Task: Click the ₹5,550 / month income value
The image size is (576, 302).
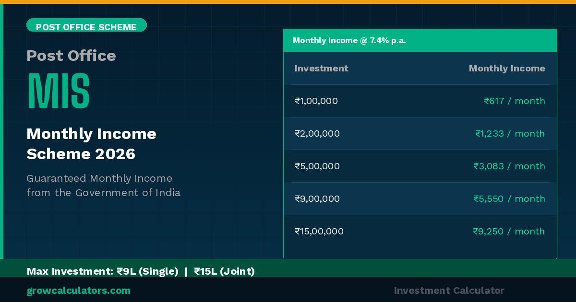Action: pyautogui.click(x=509, y=199)
